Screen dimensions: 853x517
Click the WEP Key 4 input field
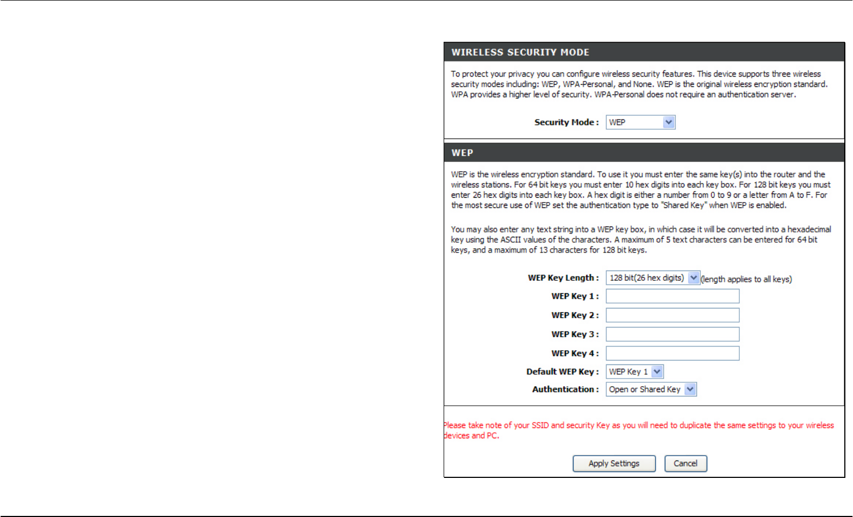pyautogui.click(x=673, y=353)
